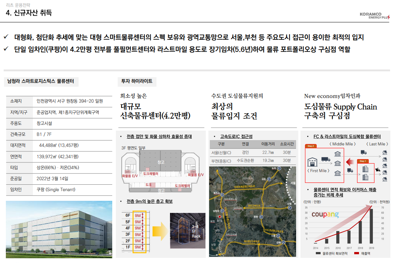This screenshot has height=263, width=397.
Task: Click the KORAMCO ENERGY PLUS logo
Action: [375, 16]
